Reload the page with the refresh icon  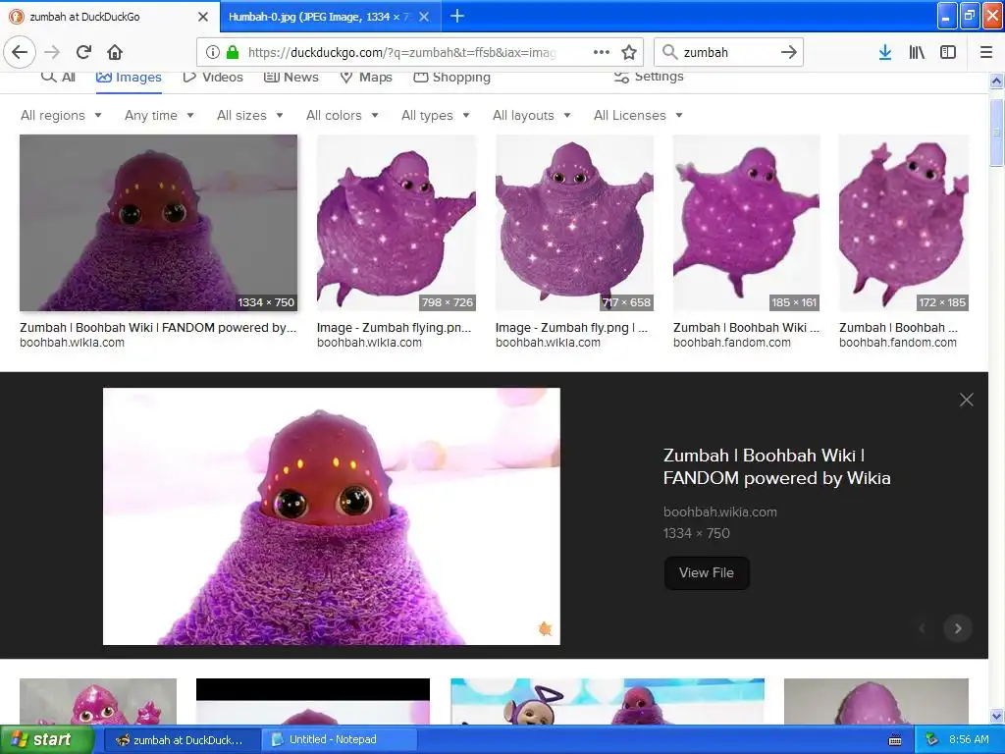[x=83, y=52]
